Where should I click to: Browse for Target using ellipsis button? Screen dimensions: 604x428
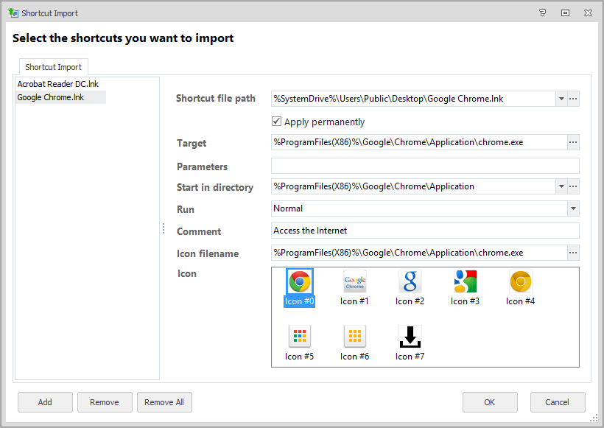pyautogui.click(x=573, y=142)
